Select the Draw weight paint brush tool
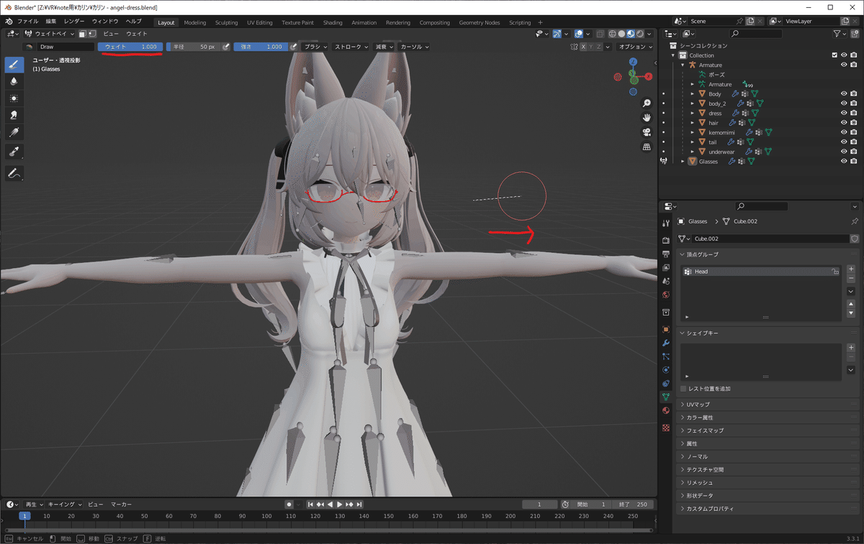This screenshot has width=864, height=544. [14, 64]
